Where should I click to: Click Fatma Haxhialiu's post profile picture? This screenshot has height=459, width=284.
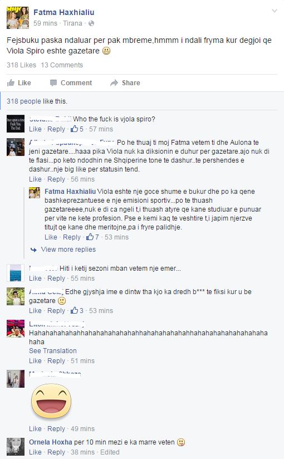pyautogui.click(x=18, y=18)
